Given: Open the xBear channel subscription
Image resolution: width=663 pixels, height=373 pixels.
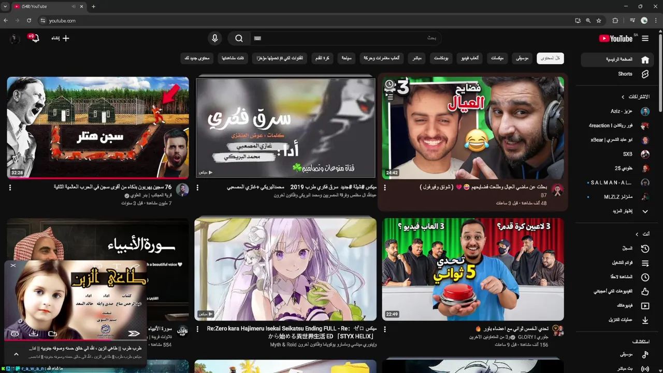Looking at the screenshot, I should (x=616, y=140).
